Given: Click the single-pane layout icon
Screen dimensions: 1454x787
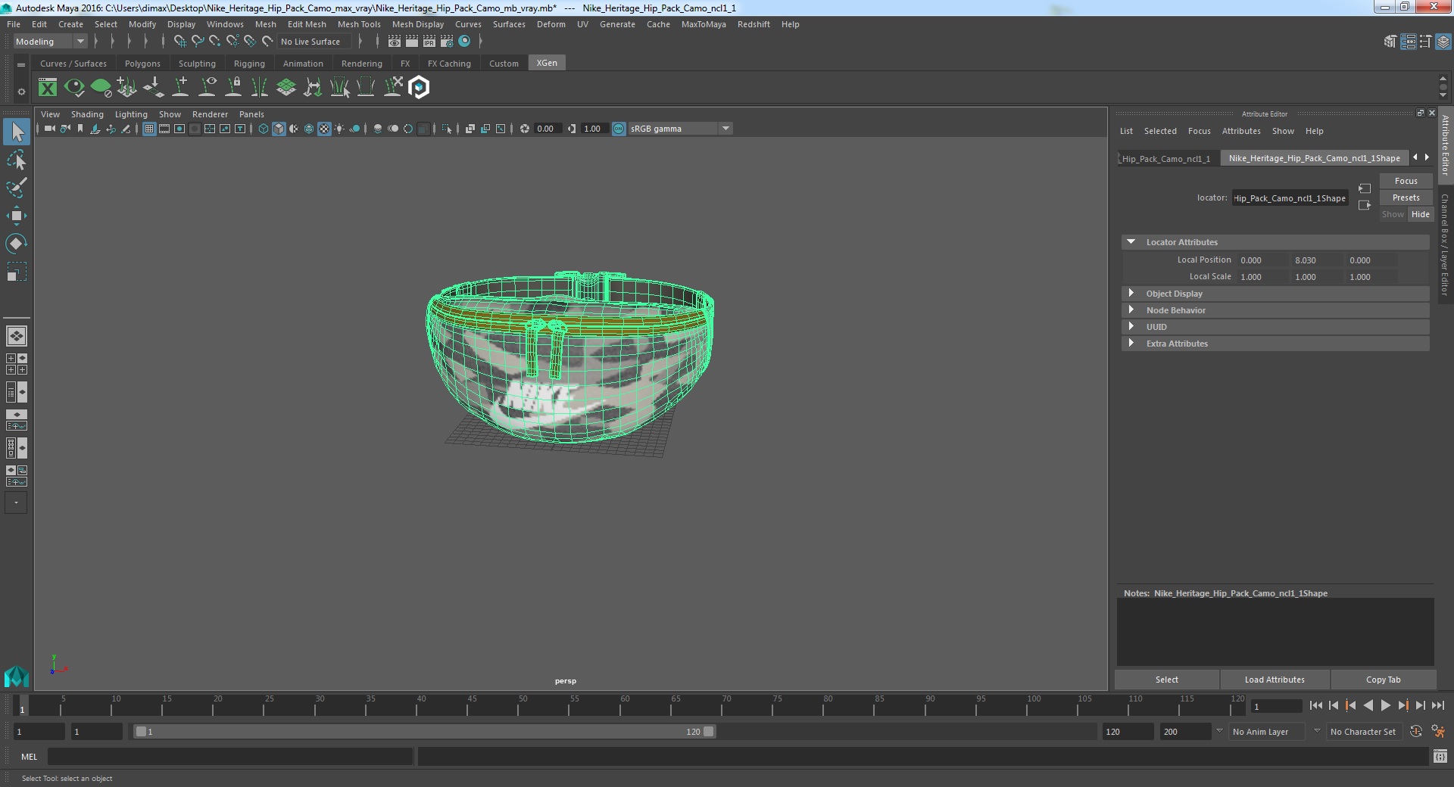Looking at the screenshot, I should pyautogui.click(x=17, y=336).
